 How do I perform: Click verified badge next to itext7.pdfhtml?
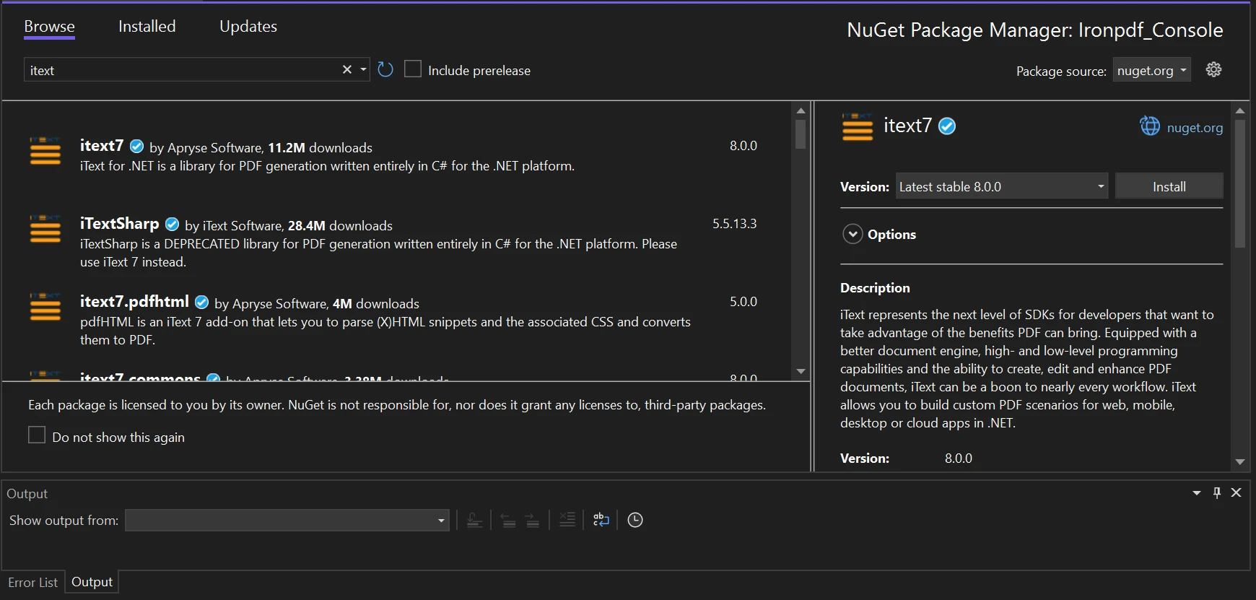[201, 302]
